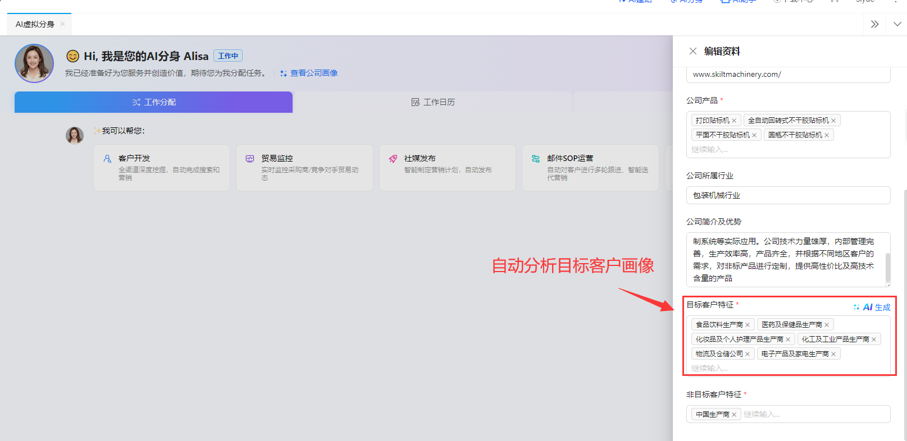The height and width of the screenshot is (441, 907).
Task: Select the 工作分配 tab
Action: point(153,102)
